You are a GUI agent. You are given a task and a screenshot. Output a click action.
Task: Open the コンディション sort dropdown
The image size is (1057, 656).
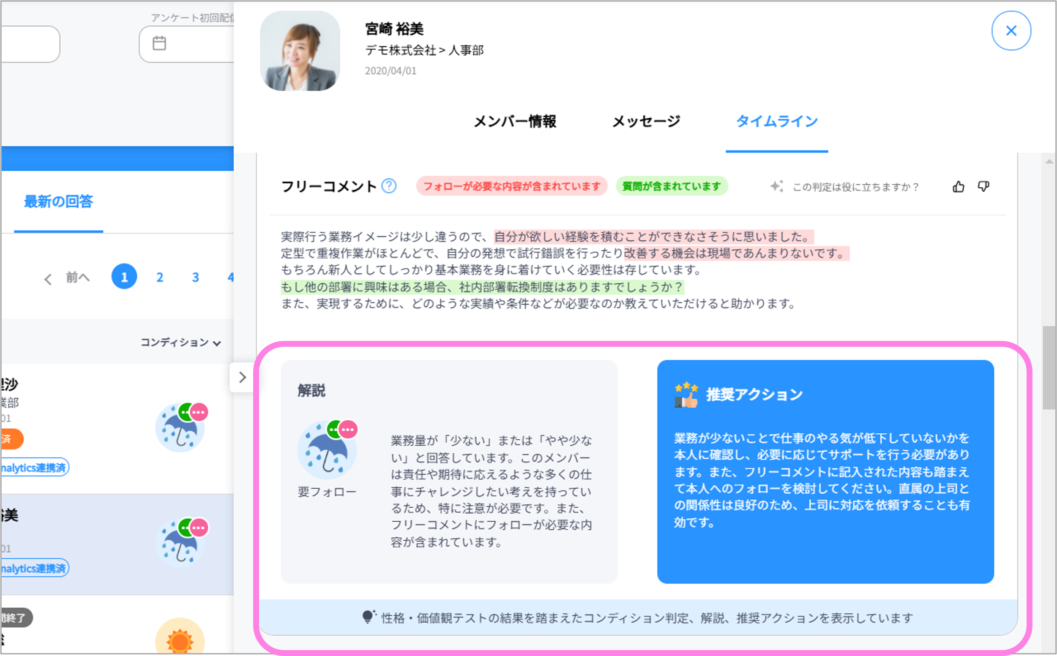click(180, 343)
